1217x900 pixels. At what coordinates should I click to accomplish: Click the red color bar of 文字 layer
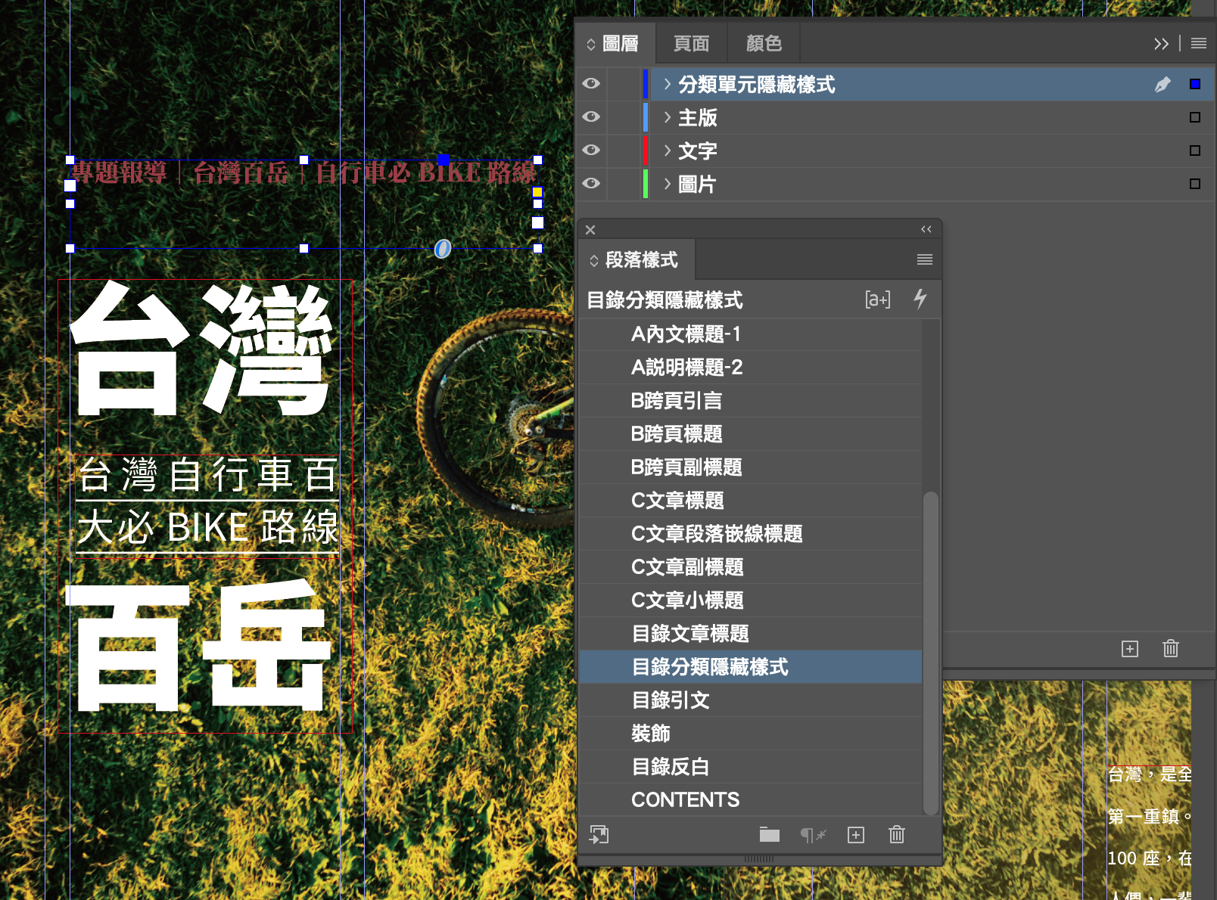point(645,151)
